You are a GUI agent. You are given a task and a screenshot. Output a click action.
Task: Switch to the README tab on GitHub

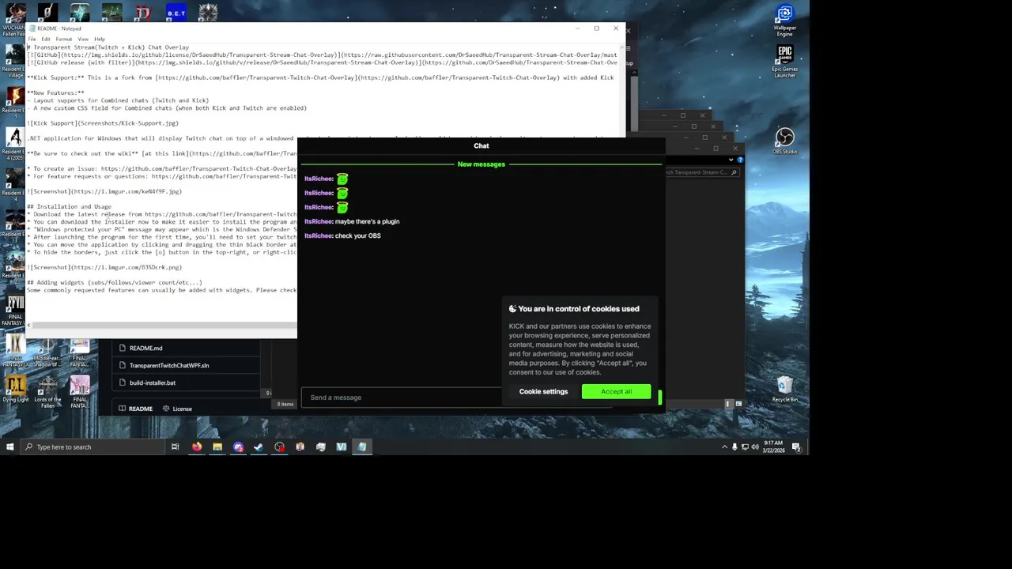pos(135,409)
